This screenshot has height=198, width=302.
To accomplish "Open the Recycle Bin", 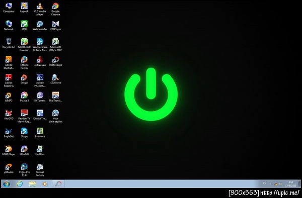I will point(9,43).
